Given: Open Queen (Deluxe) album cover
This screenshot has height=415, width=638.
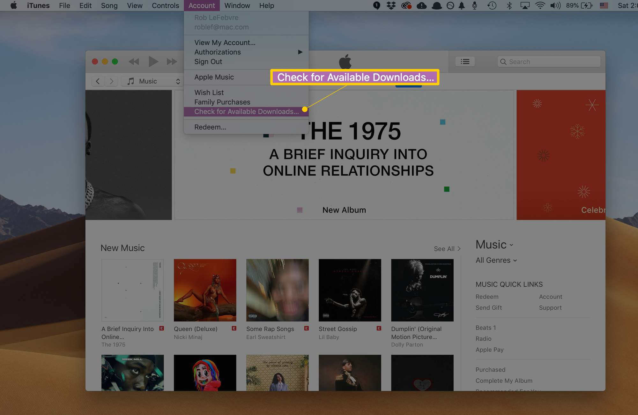Looking at the screenshot, I should [x=205, y=290].
